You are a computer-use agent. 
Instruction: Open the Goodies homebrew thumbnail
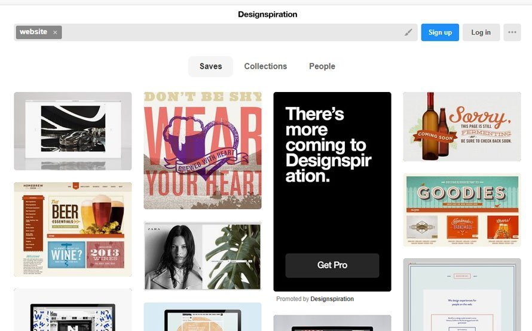pos(462,210)
